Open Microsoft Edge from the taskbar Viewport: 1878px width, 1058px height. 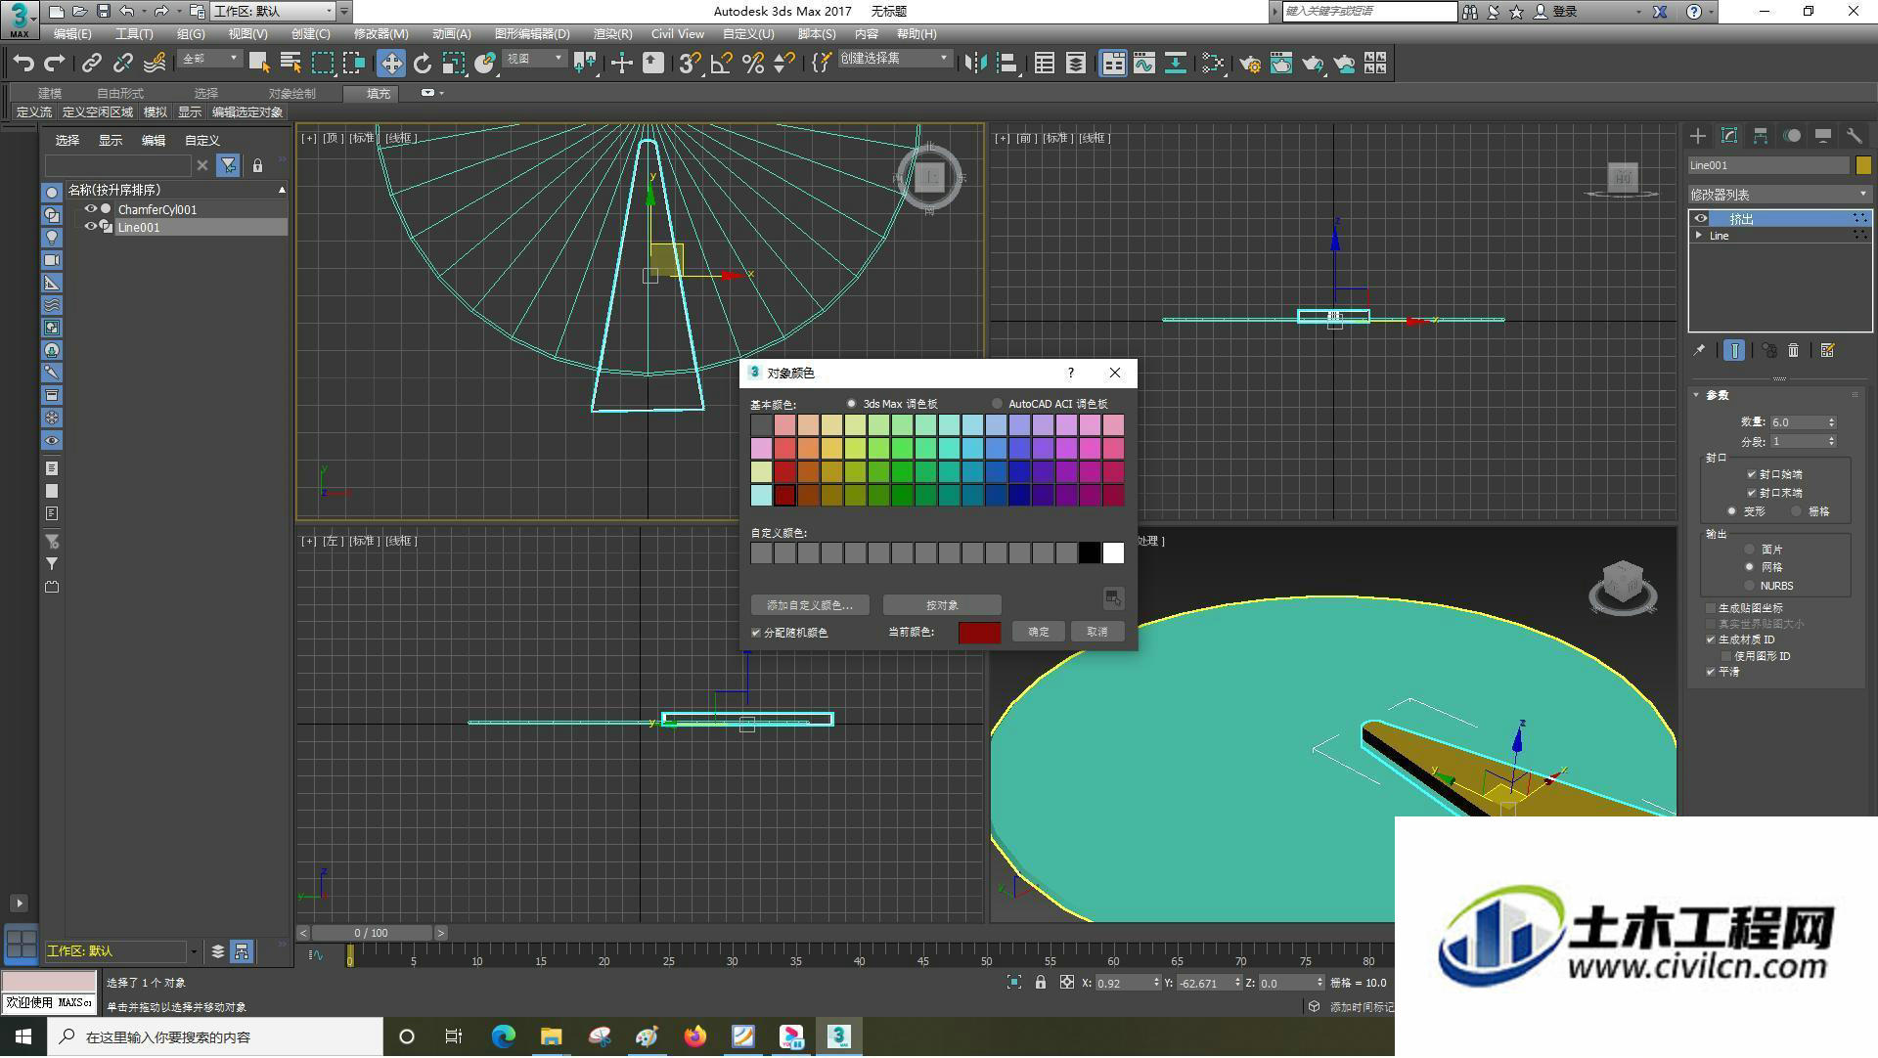point(504,1036)
